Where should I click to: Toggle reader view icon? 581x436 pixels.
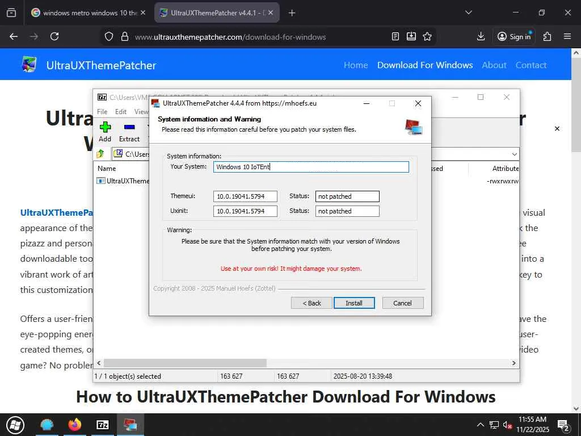395,36
